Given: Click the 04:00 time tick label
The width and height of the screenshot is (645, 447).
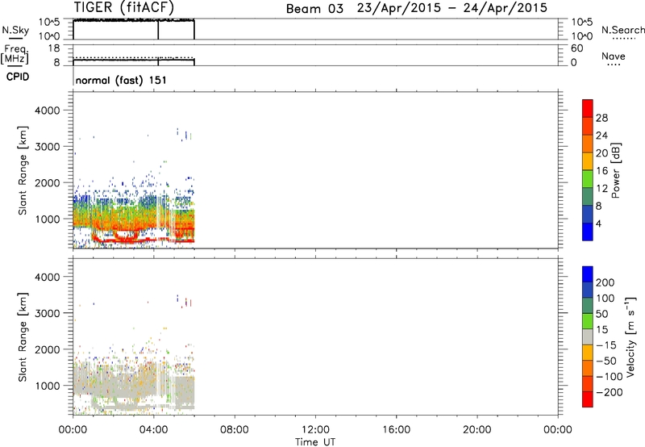Looking at the screenshot, I should (x=153, y=430).
